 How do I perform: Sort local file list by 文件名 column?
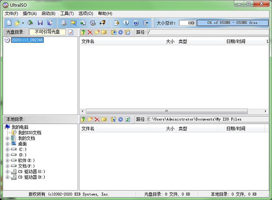(114, 129)
